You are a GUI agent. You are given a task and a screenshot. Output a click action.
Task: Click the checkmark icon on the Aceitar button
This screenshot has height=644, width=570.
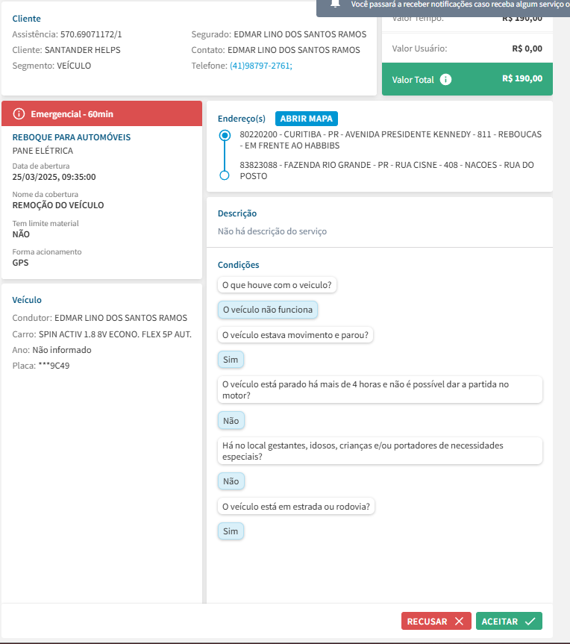point(530,621)
